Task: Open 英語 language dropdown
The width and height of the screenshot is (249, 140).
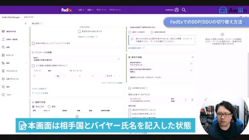Action: pyautogui.click(x=179, y=100)
